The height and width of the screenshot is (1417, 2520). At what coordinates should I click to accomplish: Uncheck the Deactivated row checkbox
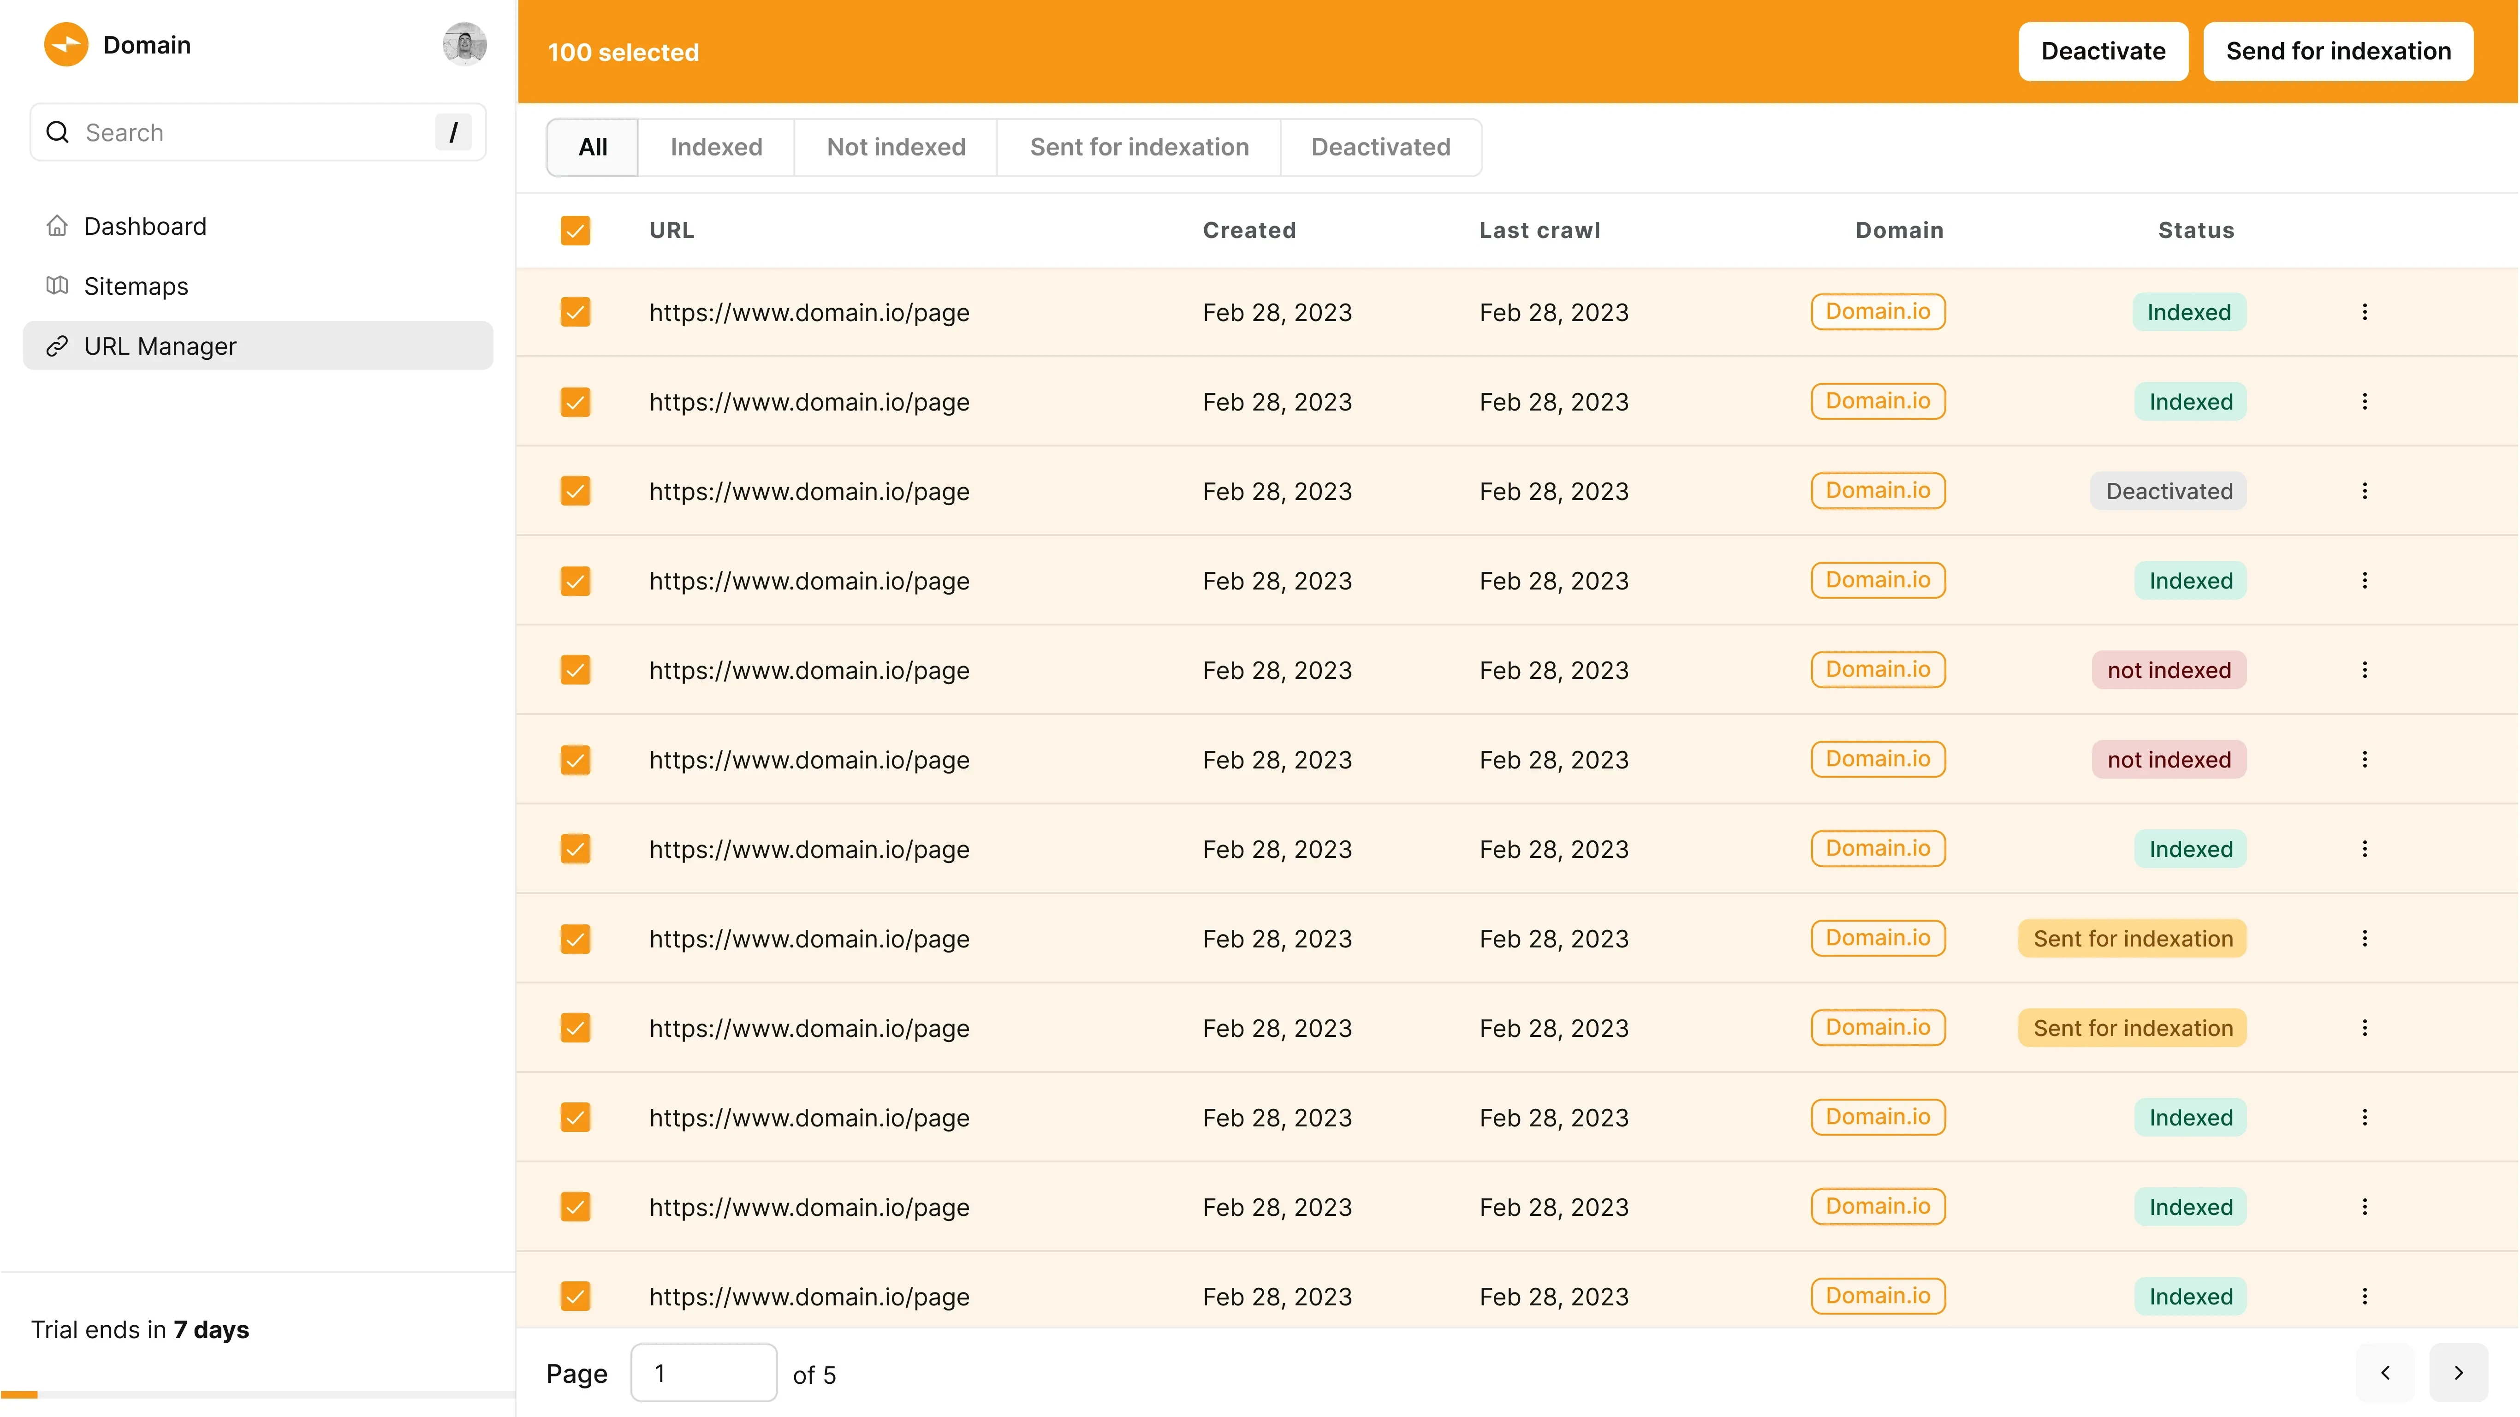[575, 491]
